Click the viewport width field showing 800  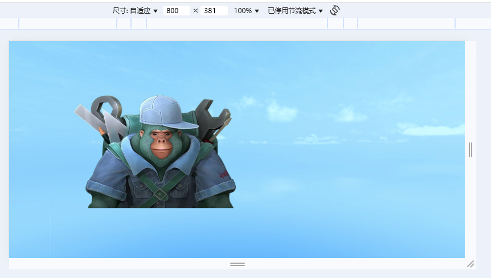click(176, 11)
